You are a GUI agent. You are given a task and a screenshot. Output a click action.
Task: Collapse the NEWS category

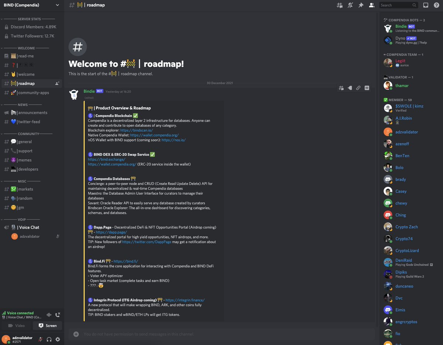coord(23,105)
